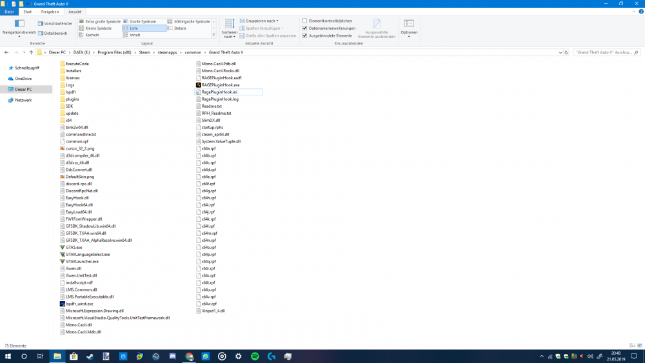Screen dimensions: 645x363
Task: Select the Kacheln tile layout
Action: pos(89,35)
